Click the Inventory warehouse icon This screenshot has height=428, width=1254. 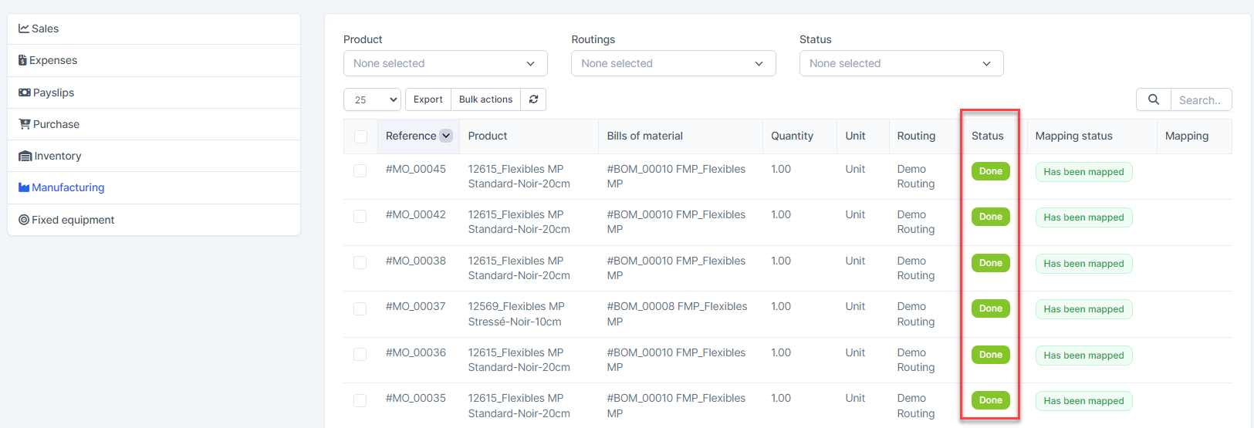pos(25,156)
